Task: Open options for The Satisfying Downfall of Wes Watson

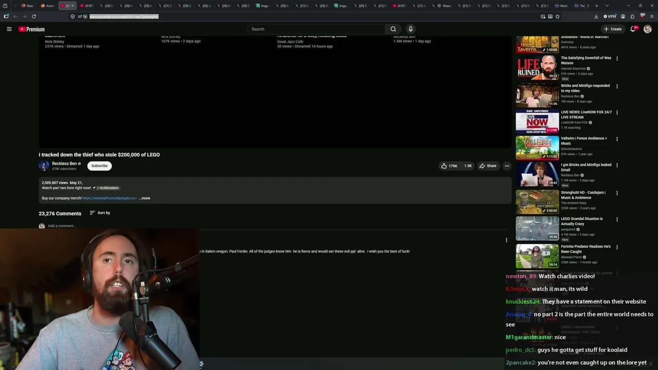Action: pos(617,59)
